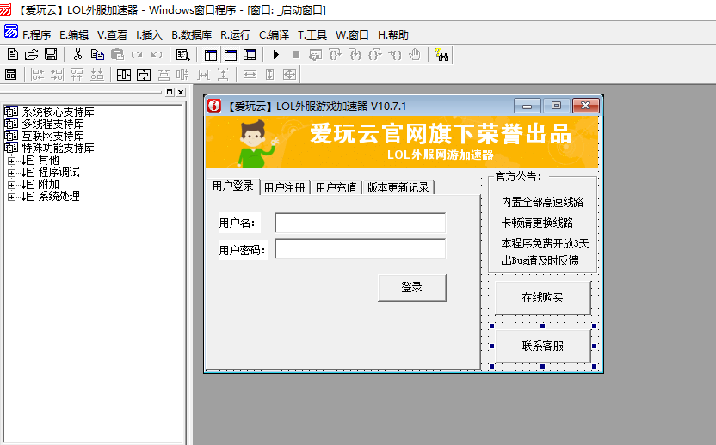Screen dimensions: 716x445
Task: Open the E.编辑 menu
Action: point(74,35)
